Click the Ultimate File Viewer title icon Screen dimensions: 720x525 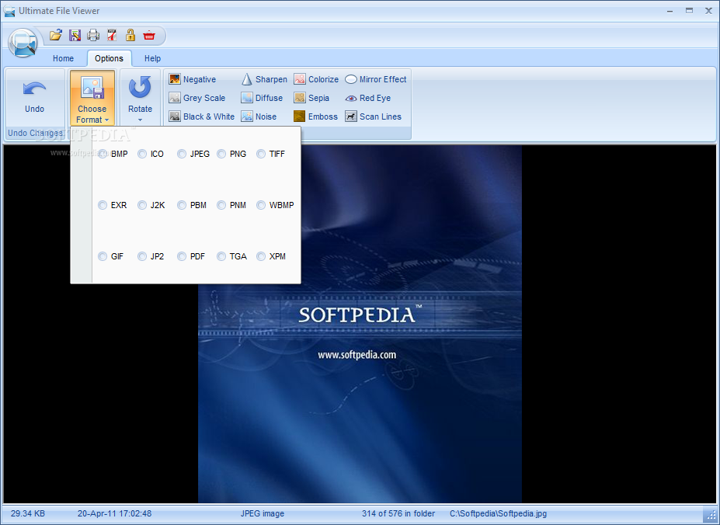click(x=9, y=11)
